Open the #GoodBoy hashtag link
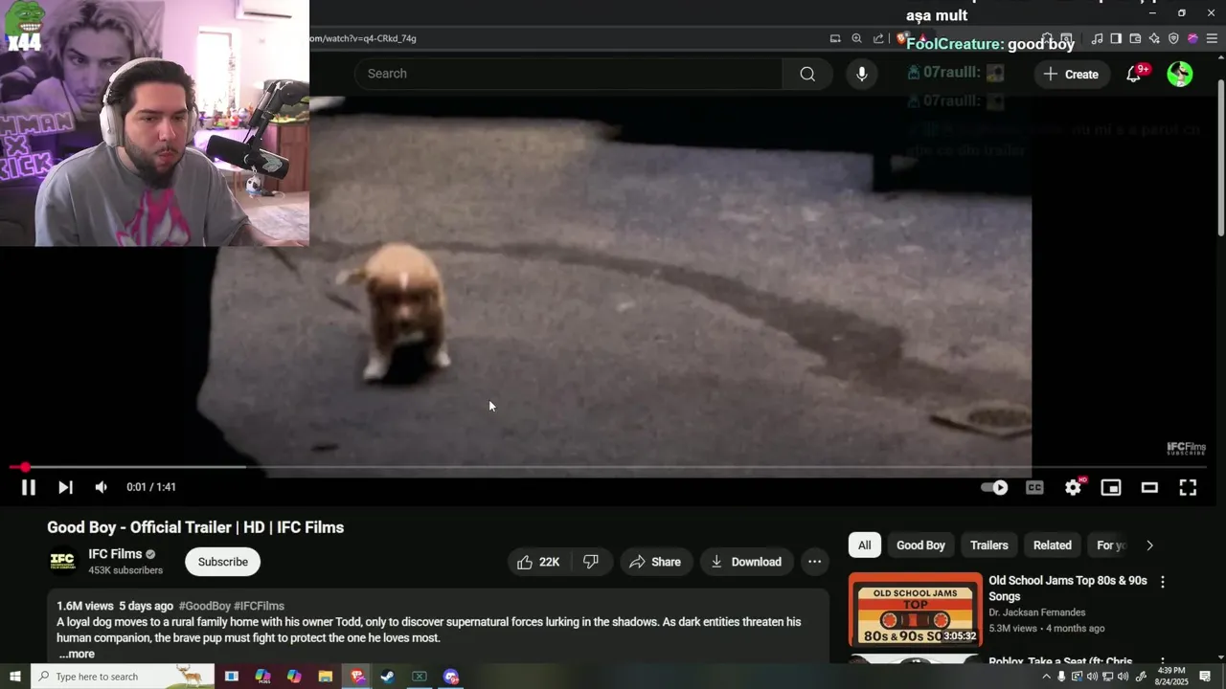 204,606
